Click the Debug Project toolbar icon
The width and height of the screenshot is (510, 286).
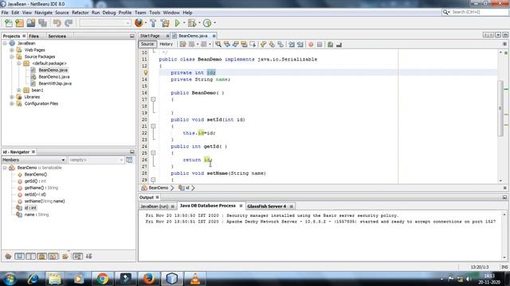coord(192,23)
